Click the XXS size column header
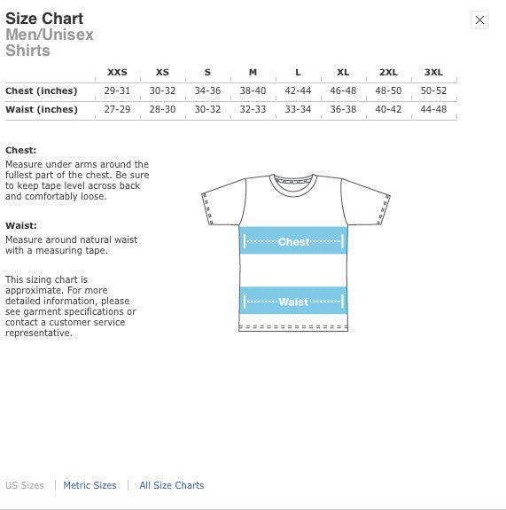The width and height of the screenshot is (506, 510). pos(117,72)
